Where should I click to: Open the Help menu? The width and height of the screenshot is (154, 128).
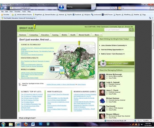[x=29, y=12]
